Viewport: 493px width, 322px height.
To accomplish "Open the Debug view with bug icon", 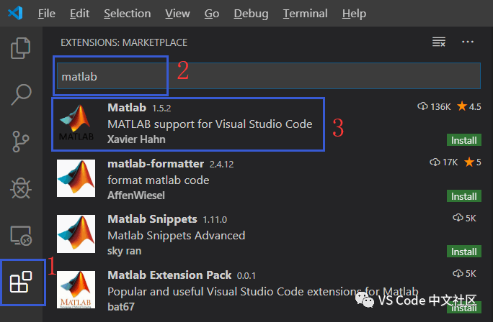I will (21, 188).
